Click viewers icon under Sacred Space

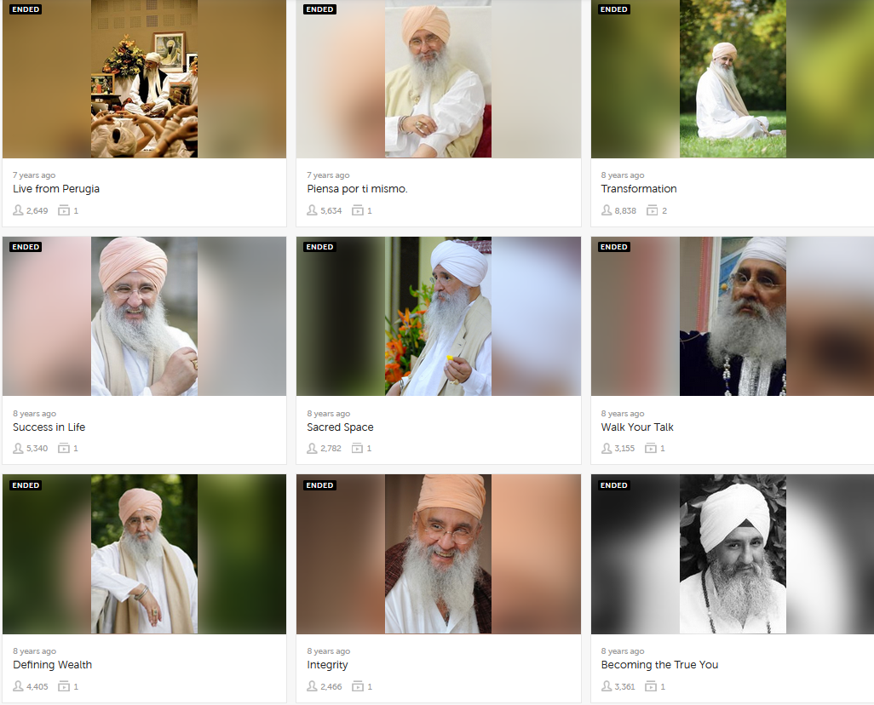click(x=312, y=448)
